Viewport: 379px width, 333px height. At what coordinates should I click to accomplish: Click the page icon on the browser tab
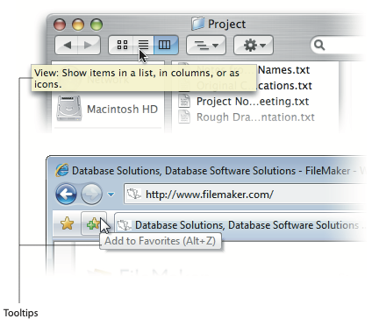(x=125, y=225)
